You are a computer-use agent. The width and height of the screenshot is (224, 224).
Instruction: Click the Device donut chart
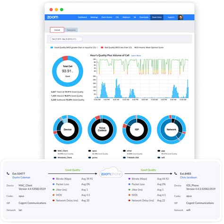click(x=68, y=129)
